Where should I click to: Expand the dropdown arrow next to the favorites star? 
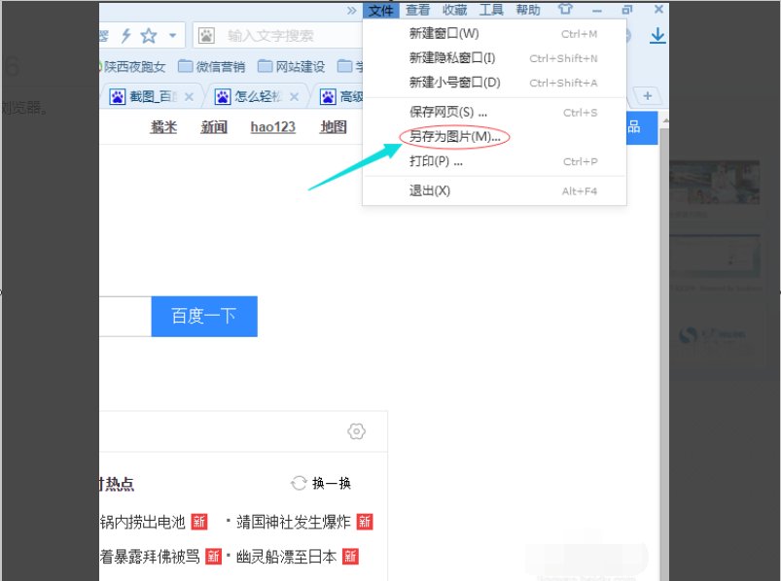[x=172, y=34]
